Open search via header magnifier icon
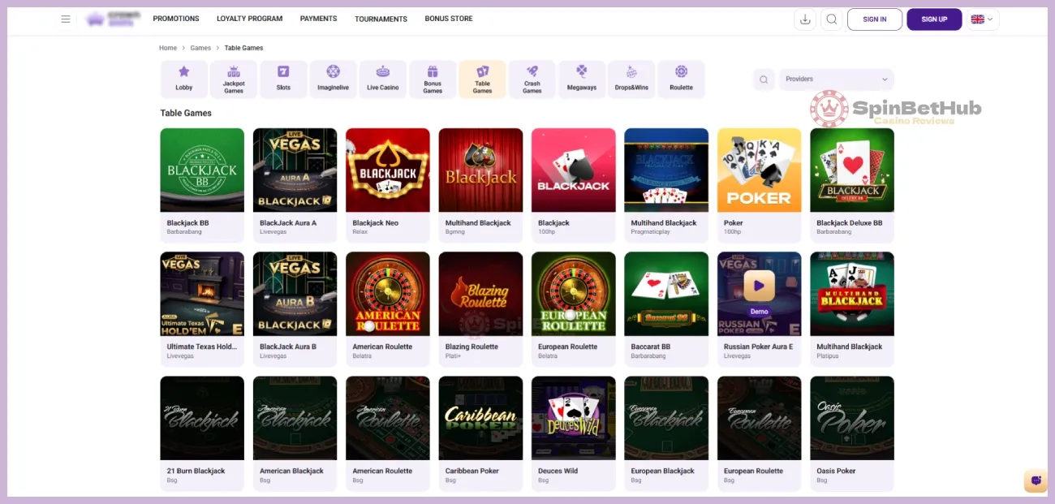This screenshot has width=1055, height=504. coord(831,19)
